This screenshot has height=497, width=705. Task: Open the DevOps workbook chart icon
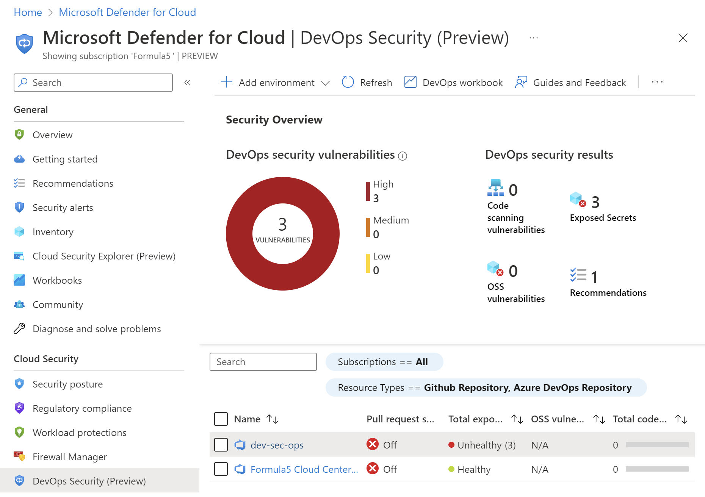410,82
